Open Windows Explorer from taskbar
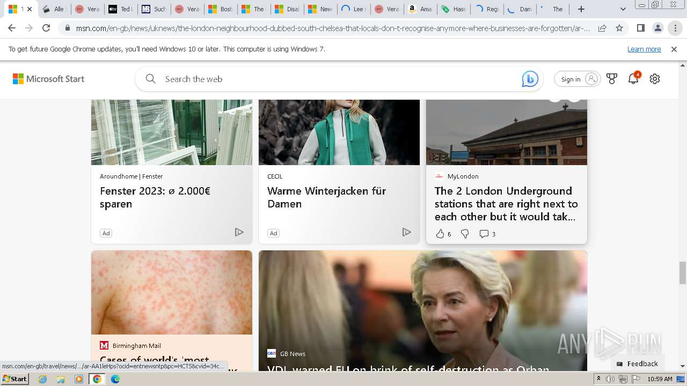This screenshot has width=687, height=386. coord(61,379)
